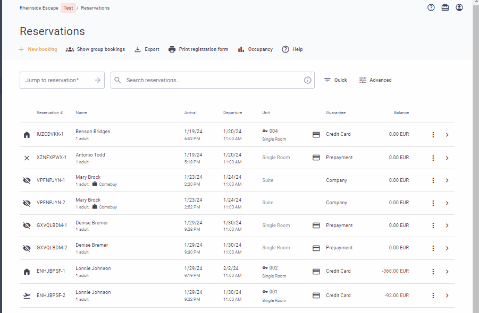This screenshot has width=479, height=313.
Task: Focus the Search reservations field
Action: coord(212,80)
